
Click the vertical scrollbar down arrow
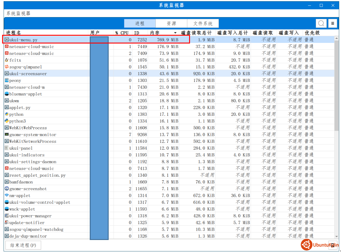[336, 236]
